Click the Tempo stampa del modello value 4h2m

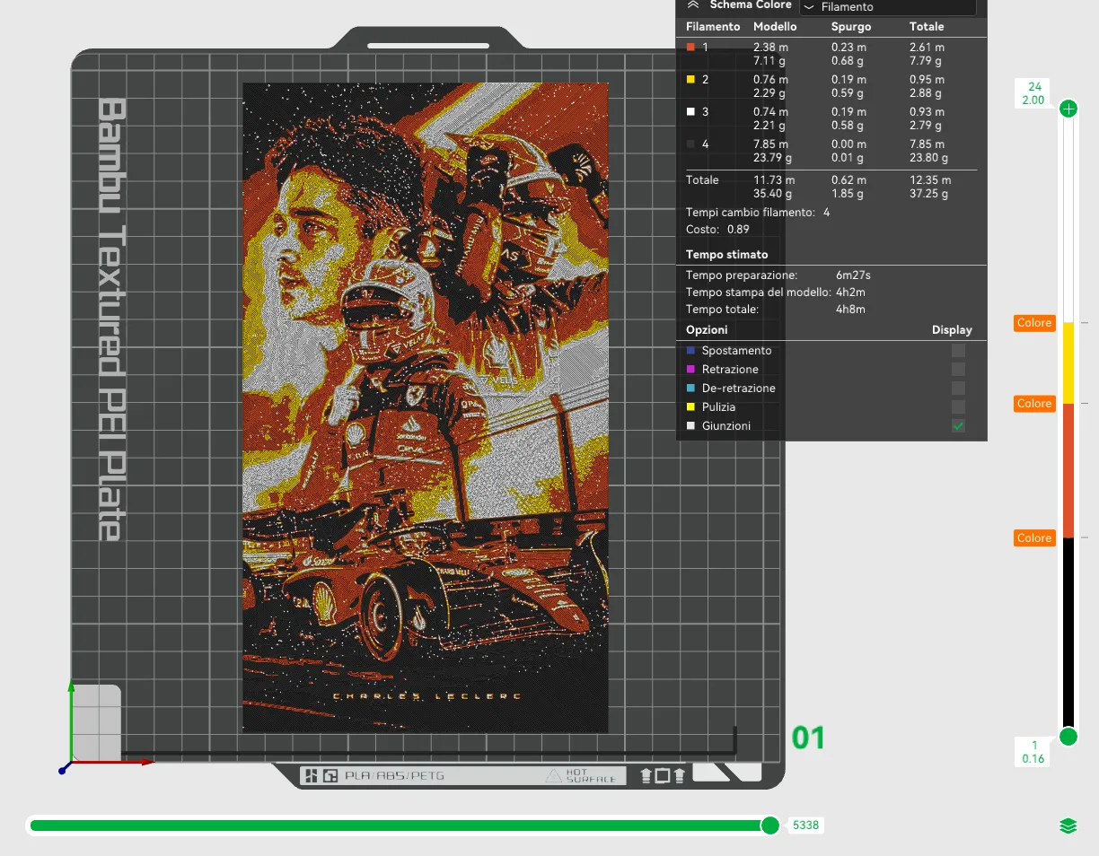[x=850, y=293]
